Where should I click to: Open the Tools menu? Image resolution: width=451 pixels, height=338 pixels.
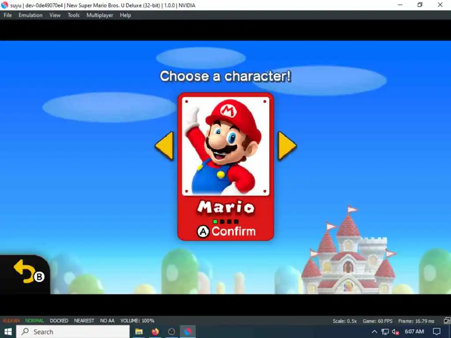tap(74, 15)
